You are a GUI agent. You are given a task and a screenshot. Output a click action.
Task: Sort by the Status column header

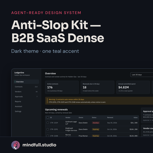(94, 118)
